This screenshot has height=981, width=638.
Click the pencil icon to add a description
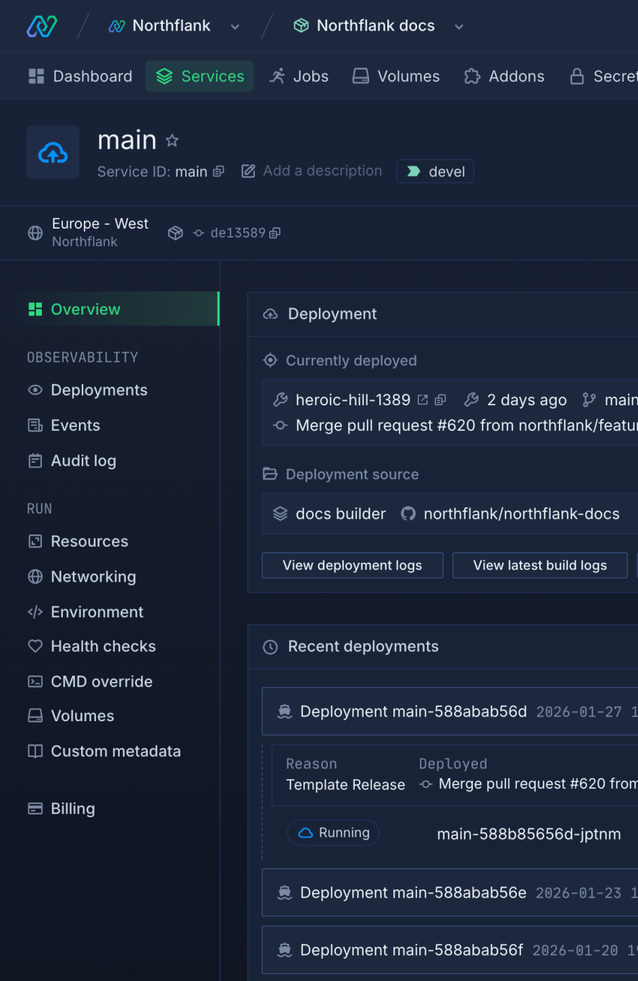click(249, 170)
